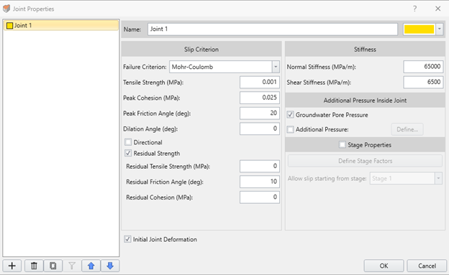Copy the joint with the duplicate icon
The height and width of the screenshot is (275, 449).
[x=53, y=266]
